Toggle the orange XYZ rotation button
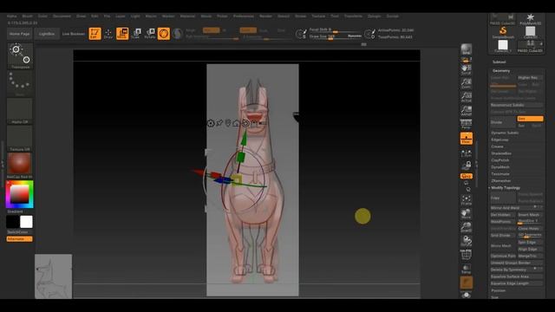 (467, 176)
